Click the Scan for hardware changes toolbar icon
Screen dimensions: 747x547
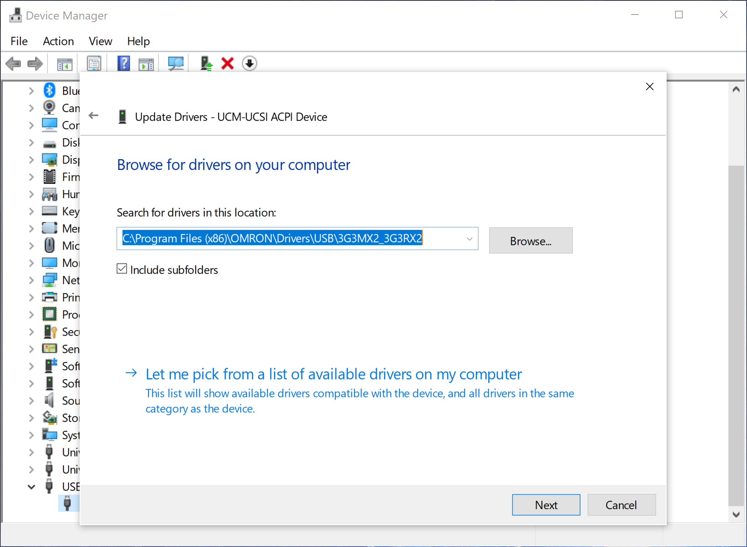click(176, 63)
